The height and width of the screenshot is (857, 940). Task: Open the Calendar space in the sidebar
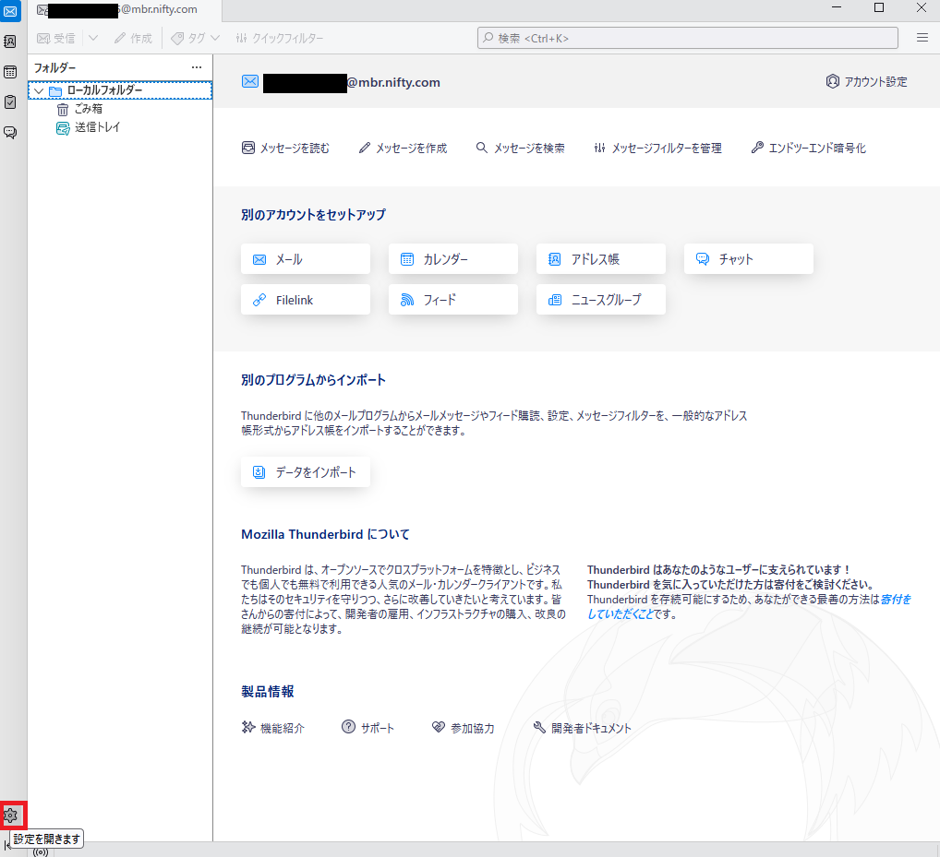(10, 72)
